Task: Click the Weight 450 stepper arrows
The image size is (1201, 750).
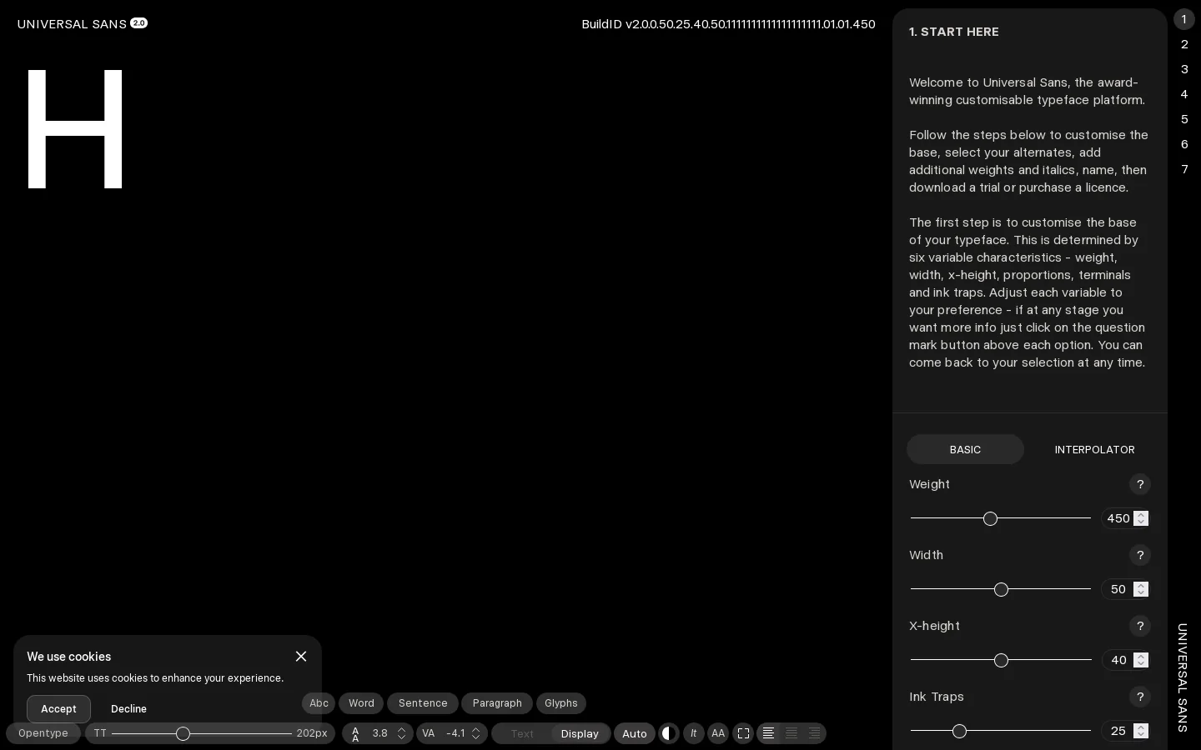Action: pyautogui.click(x=1141, y=518)
